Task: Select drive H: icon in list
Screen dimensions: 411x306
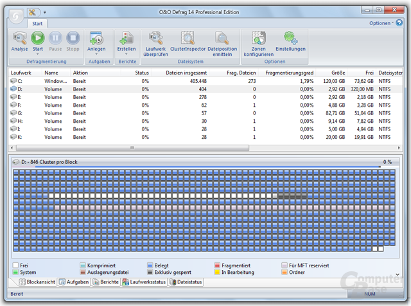Action: [x=13, y=121]
